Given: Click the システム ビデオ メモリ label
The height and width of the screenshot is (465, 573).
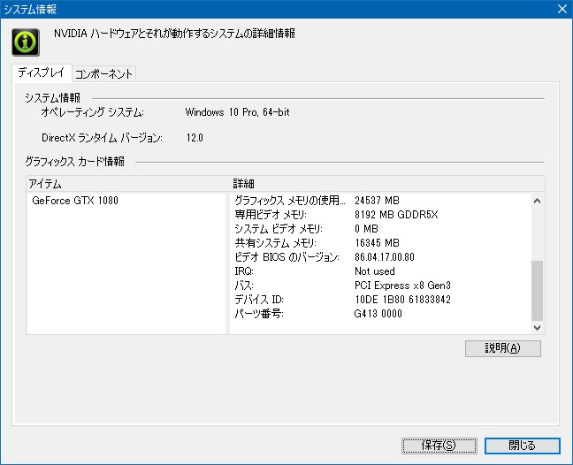Looking at the screenshot, I should tap(279, 229).
